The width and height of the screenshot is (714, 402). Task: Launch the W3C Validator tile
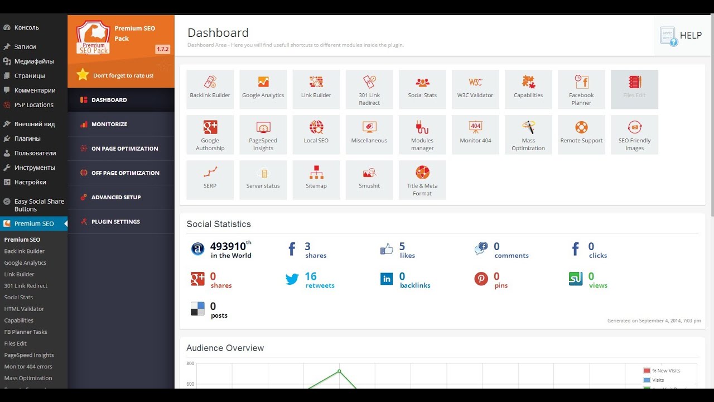click(x=475, y=89)
